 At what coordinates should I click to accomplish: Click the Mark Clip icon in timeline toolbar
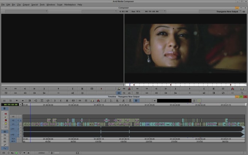tap(67, 101)
